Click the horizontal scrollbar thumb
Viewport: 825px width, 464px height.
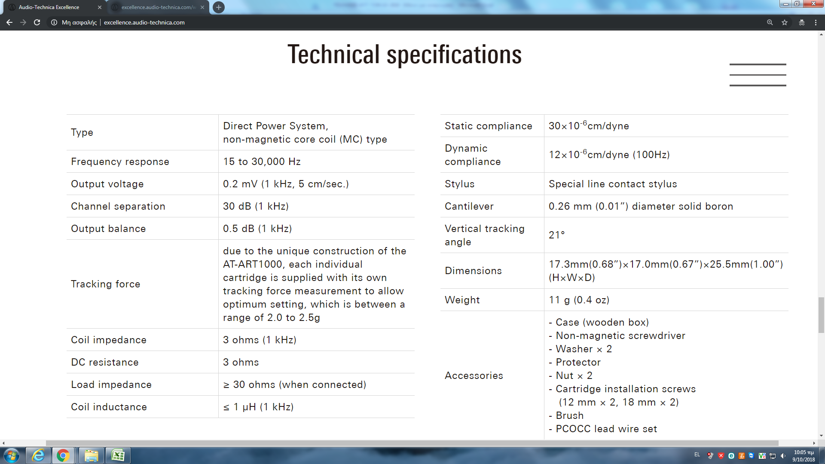pos(412,443)
